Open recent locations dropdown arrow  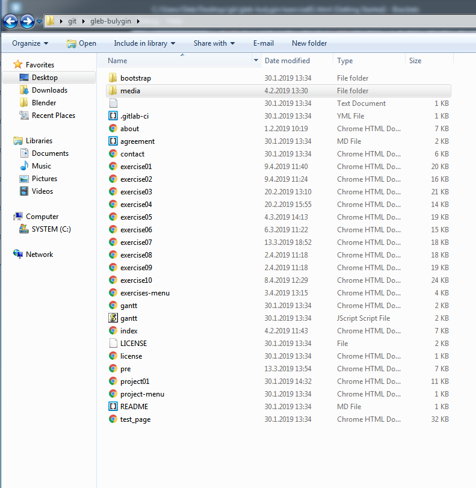click(x=39, y=22)
